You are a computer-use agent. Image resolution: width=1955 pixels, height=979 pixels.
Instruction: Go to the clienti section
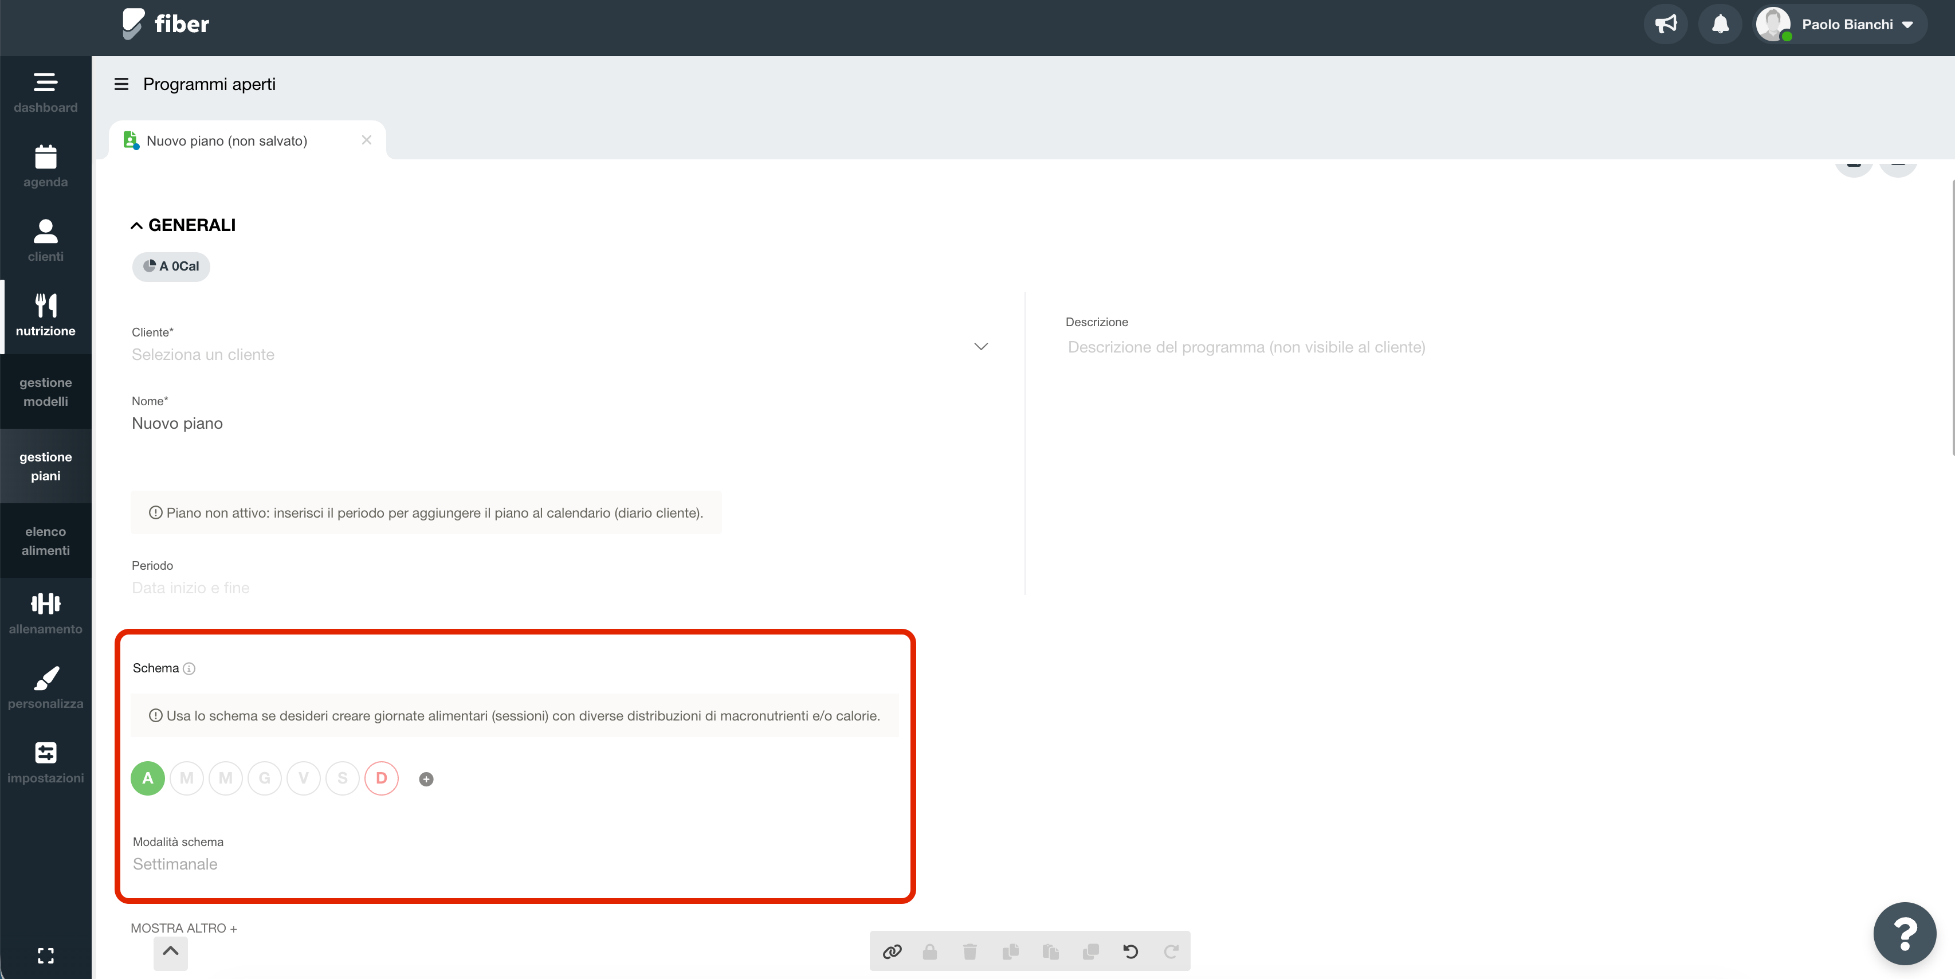[x=45, y=241]
